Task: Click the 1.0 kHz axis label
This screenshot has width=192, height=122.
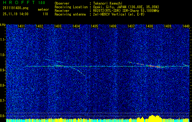Action: click(3, 55)
